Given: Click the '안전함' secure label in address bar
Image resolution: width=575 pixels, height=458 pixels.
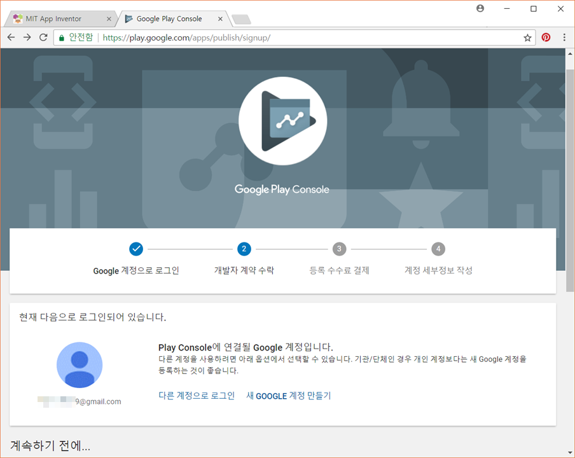Looking at the screenshot, I should pyautogui.click(x=81, y=38).
